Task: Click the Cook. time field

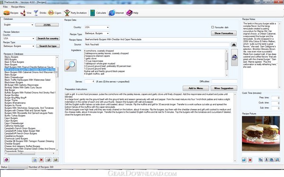Action: pyautogui.click(x=275, y=103)
